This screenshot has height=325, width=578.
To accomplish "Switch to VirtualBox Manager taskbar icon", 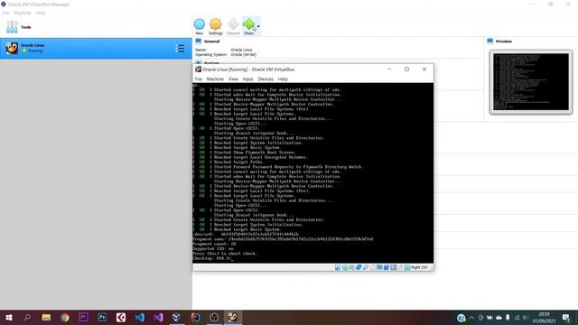I will point(177,317).
